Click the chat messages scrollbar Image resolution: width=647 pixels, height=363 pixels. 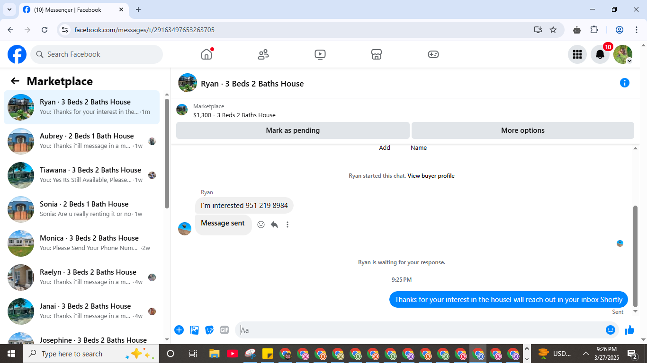tap(636, 256)
